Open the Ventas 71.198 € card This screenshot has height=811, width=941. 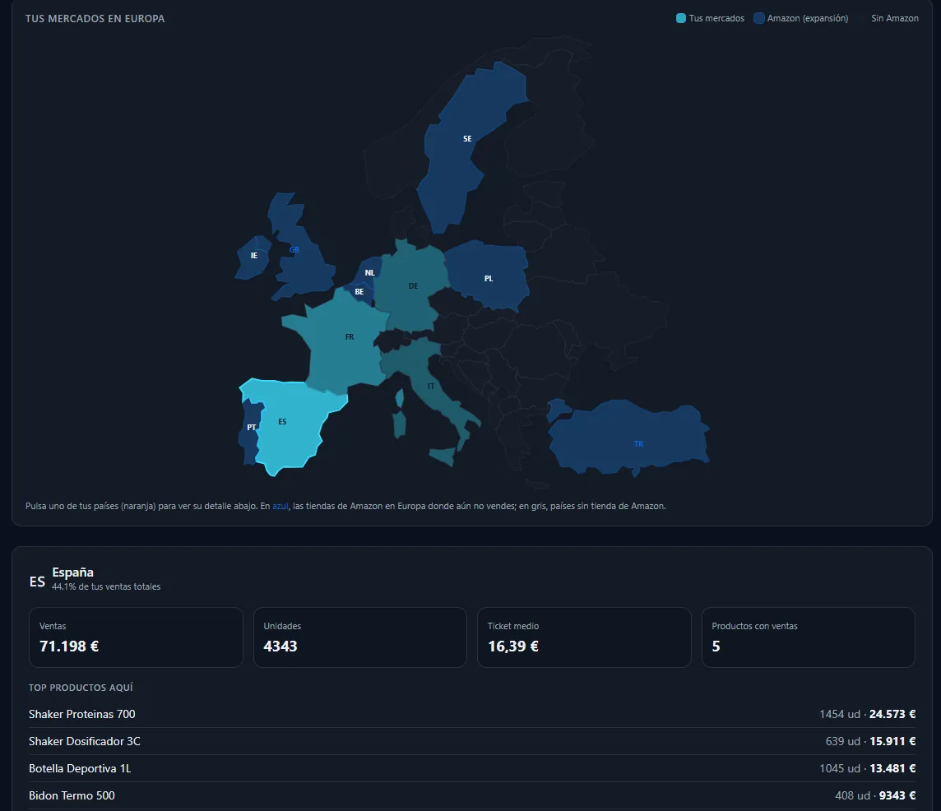(x=137, y=637)
